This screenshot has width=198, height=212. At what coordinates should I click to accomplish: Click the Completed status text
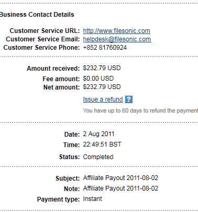[98, 157]
